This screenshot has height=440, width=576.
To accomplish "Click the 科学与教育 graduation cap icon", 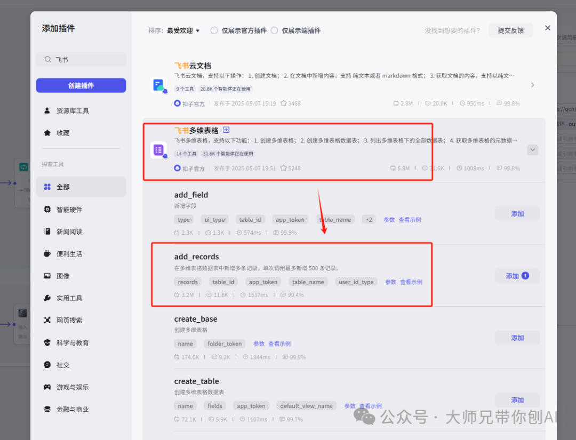I will (47, 342).
